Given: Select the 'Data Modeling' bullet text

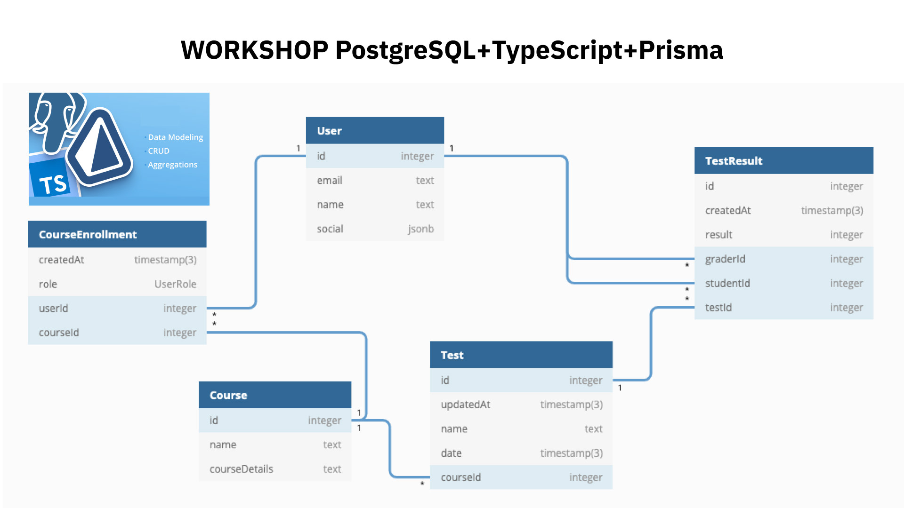Looking at the screenshot, I should pos(175,137).
